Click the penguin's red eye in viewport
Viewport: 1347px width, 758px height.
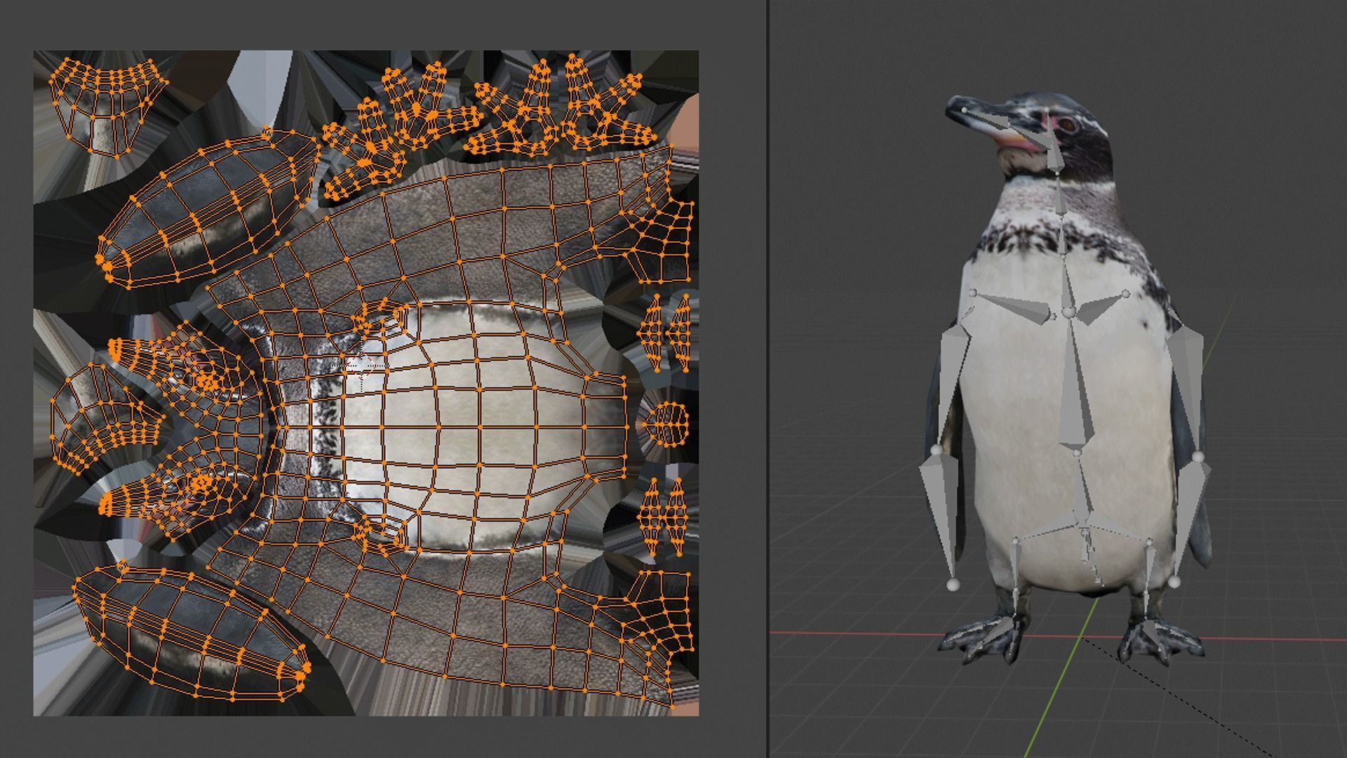[x=1068, y=125]
